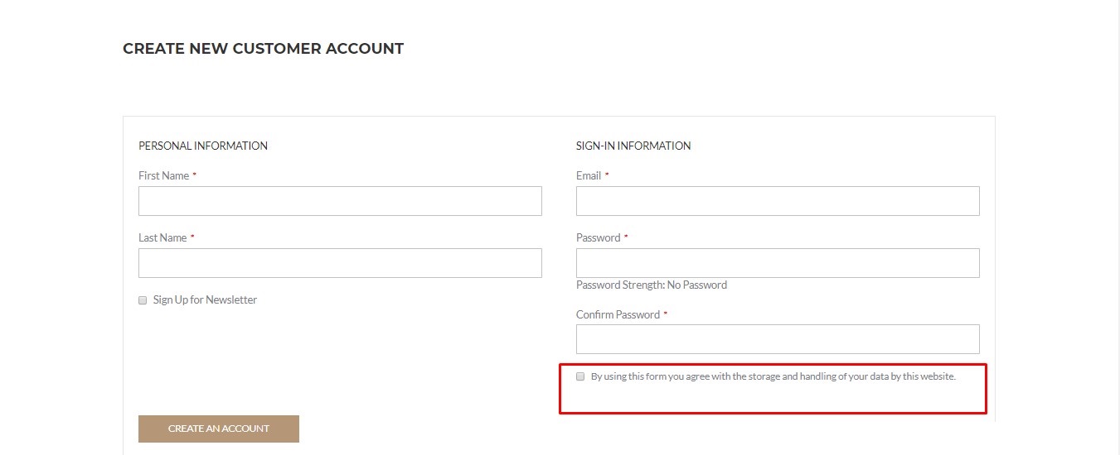Click the data storage agreement text
This screenshot has height=455, width=1120.
(x=773, y=376)
